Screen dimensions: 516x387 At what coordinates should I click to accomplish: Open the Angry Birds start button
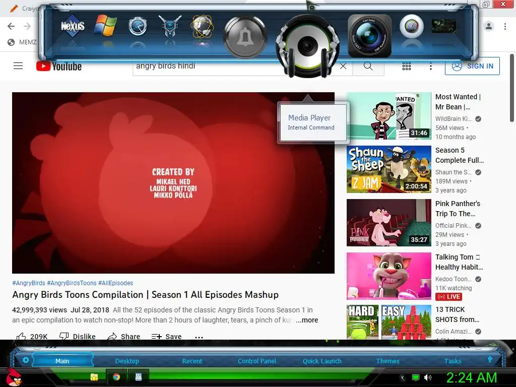(x=14, y=377)
